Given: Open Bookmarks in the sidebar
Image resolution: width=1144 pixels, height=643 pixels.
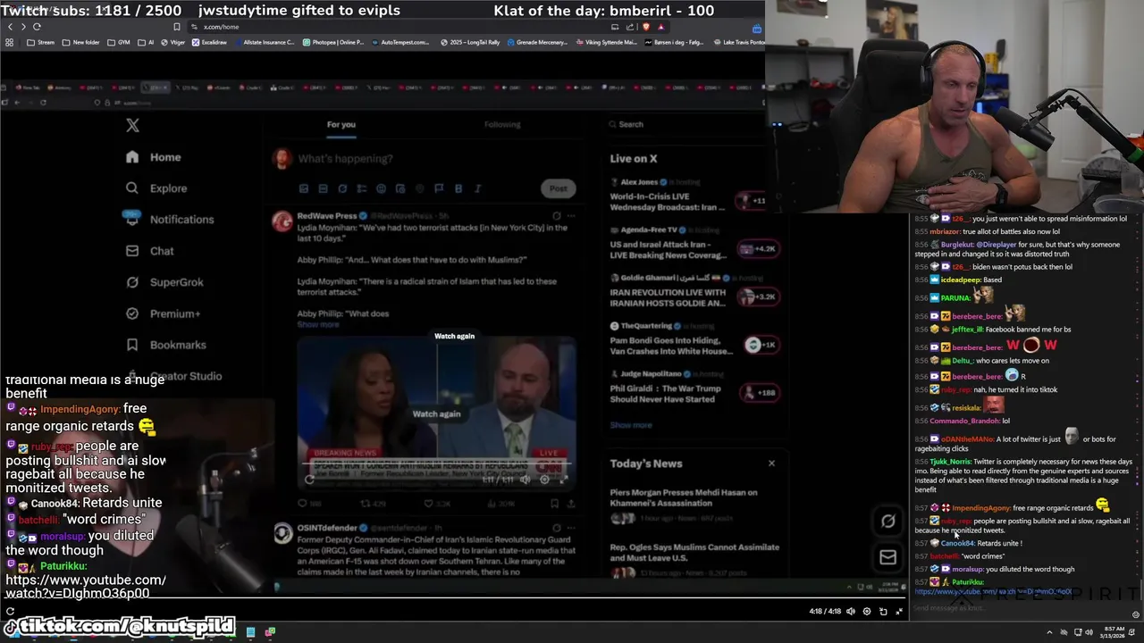Looking at the screenshot, I should pyautogui.click(x=166, y=345).
